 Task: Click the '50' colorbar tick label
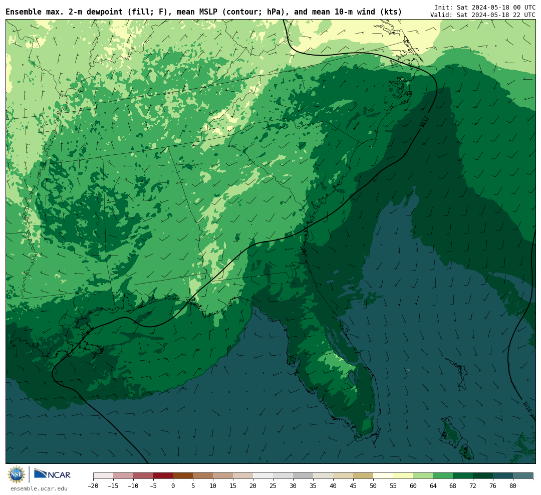point(373,486)
